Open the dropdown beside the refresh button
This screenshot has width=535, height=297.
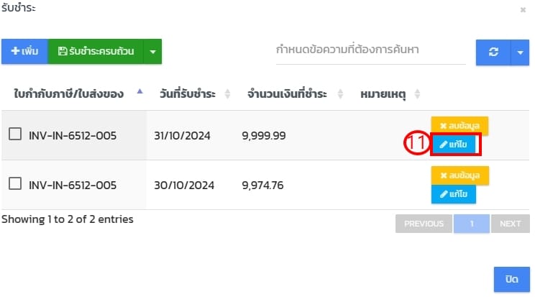(x=520, y=52)
